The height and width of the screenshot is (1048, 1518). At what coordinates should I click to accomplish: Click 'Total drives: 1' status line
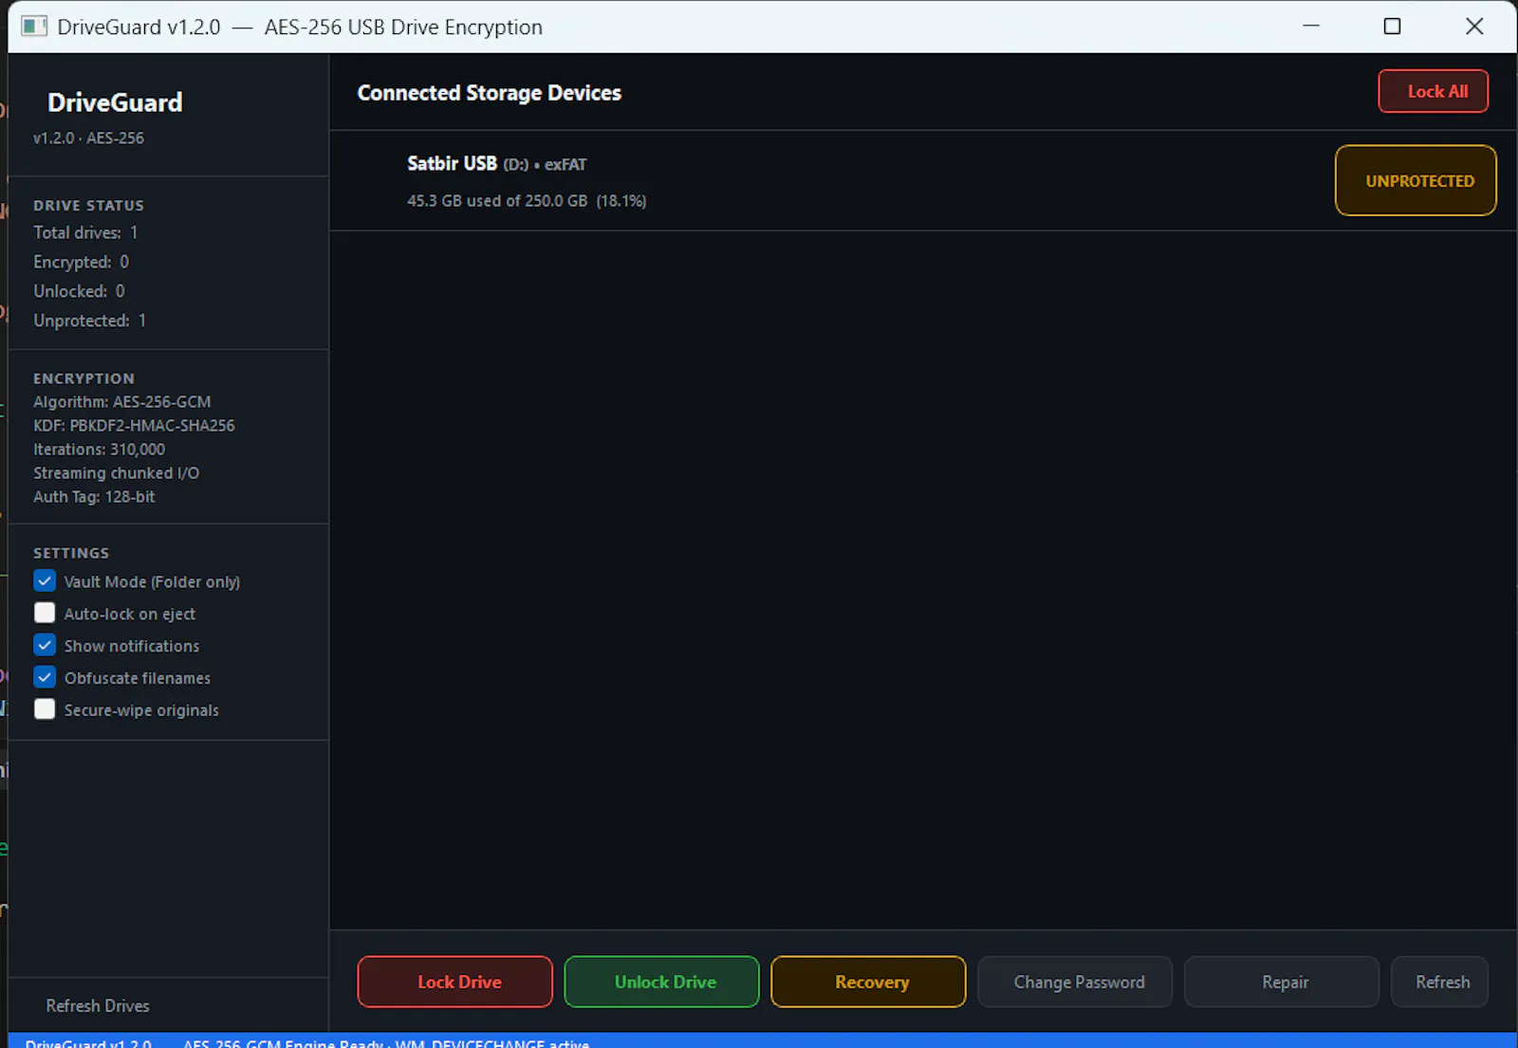click(x=85, y=232)
